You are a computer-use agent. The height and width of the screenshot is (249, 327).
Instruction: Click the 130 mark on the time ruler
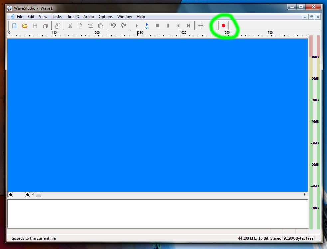click(54, 33)
